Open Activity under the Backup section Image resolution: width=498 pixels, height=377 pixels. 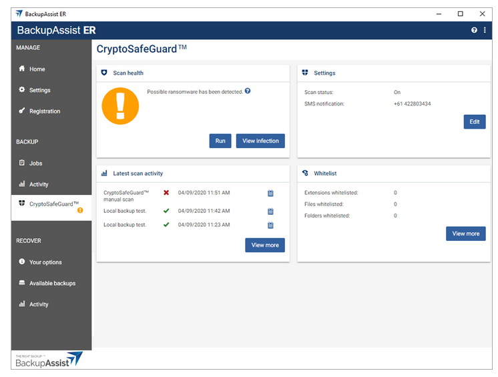(x=39, y=185)
